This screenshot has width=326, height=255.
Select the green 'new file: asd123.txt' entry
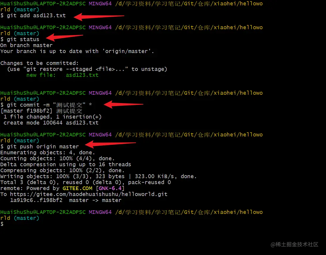tap(62, 75)
